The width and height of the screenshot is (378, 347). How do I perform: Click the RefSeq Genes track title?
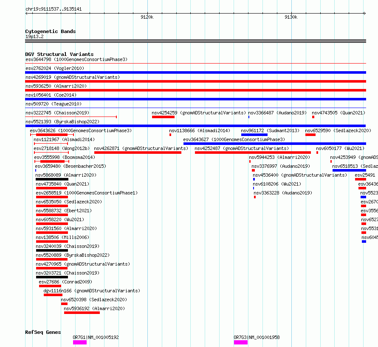click(x=43, y=332)
